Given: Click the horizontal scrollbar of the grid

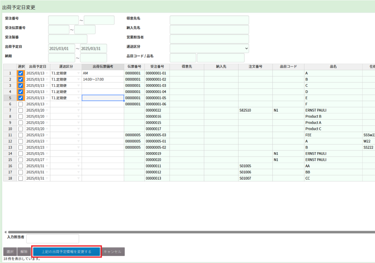Looking at the screenshot, I should tap(191, 232).
